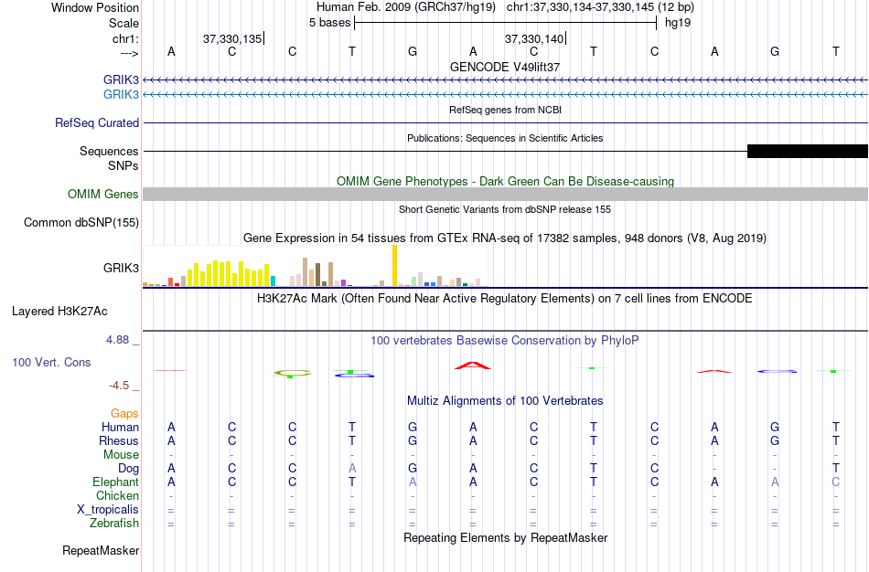This screenshot has width=869, height=572.
Task: Click the 100 vertebrates Basewise Conservation title
Action: [x=505, y=341]
